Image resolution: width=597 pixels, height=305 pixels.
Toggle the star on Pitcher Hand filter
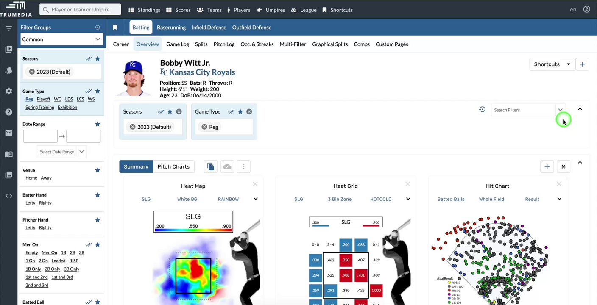point(98,220)
